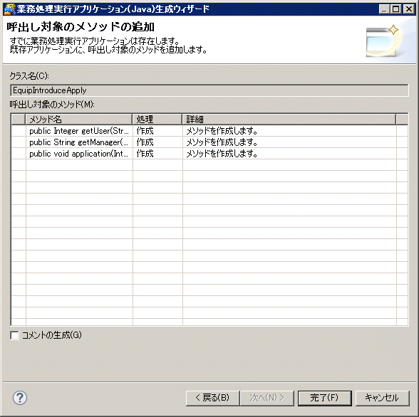The width and height of the screenshot is (419, 417).
Task: Click the EquipIntroduceApply class name field
Action: (209, 90)
